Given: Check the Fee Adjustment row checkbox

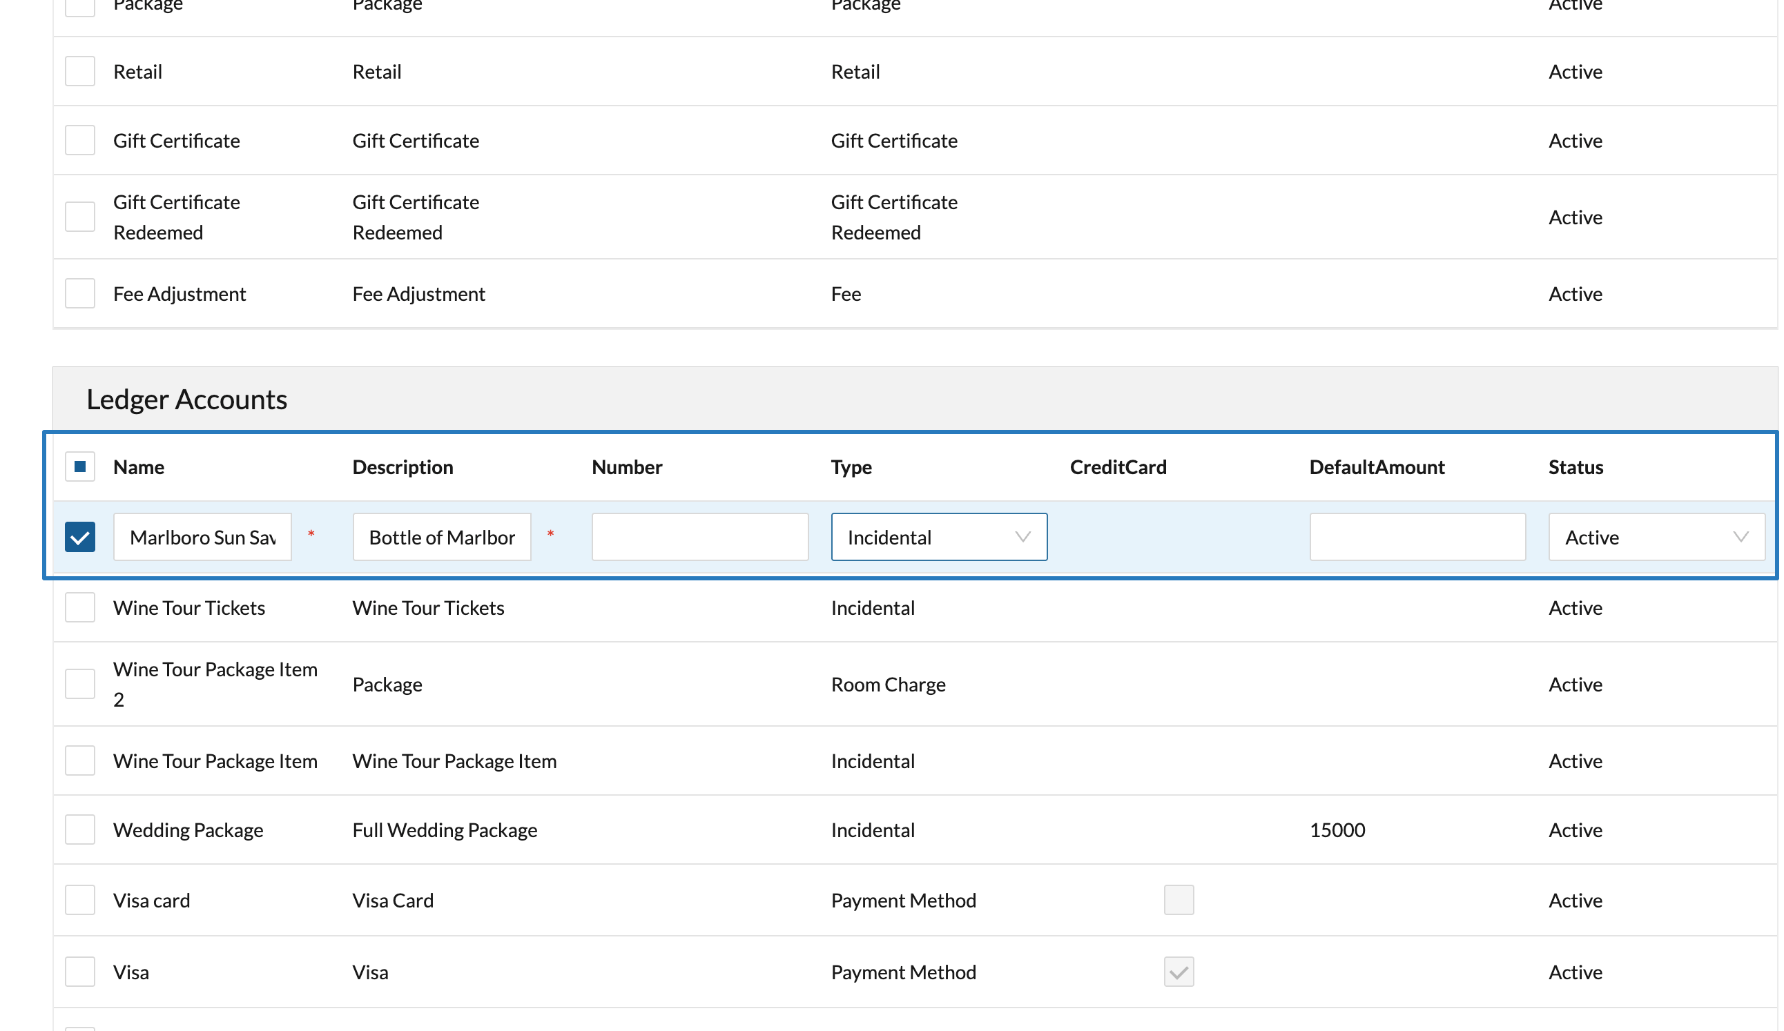Looking at the screenshot, I should coord(80,294).
